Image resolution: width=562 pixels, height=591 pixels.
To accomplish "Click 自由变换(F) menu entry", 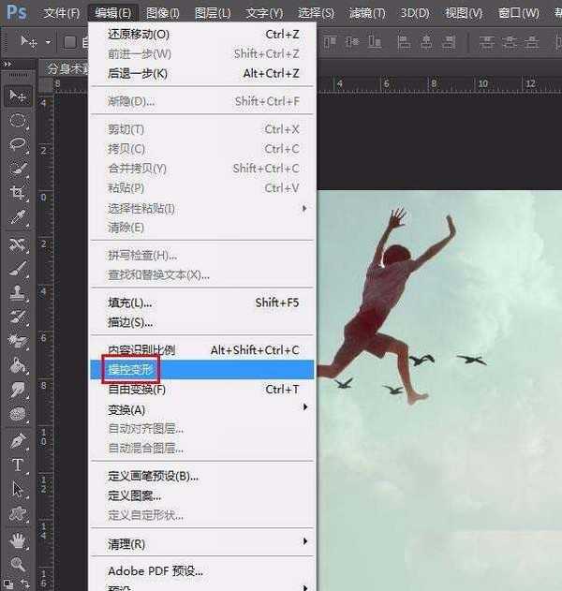I will point(137,390).
